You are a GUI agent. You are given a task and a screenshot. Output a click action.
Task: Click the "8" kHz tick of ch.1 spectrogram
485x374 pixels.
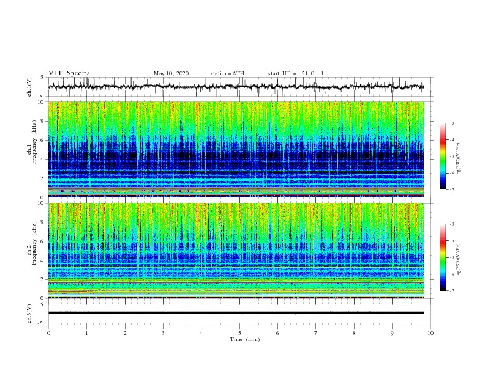[x=43, y=121]
